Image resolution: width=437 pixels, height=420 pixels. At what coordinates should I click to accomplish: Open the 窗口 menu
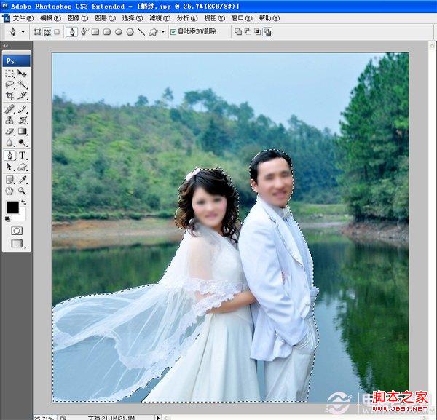tap(242, 18)
